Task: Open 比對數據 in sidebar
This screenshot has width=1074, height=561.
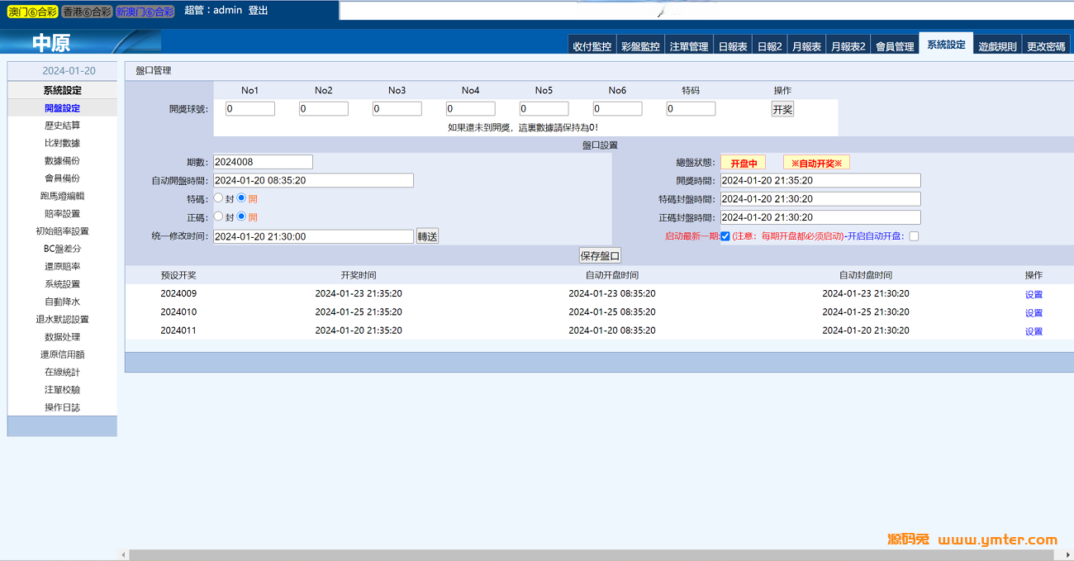Action: (x=62, y=143)
